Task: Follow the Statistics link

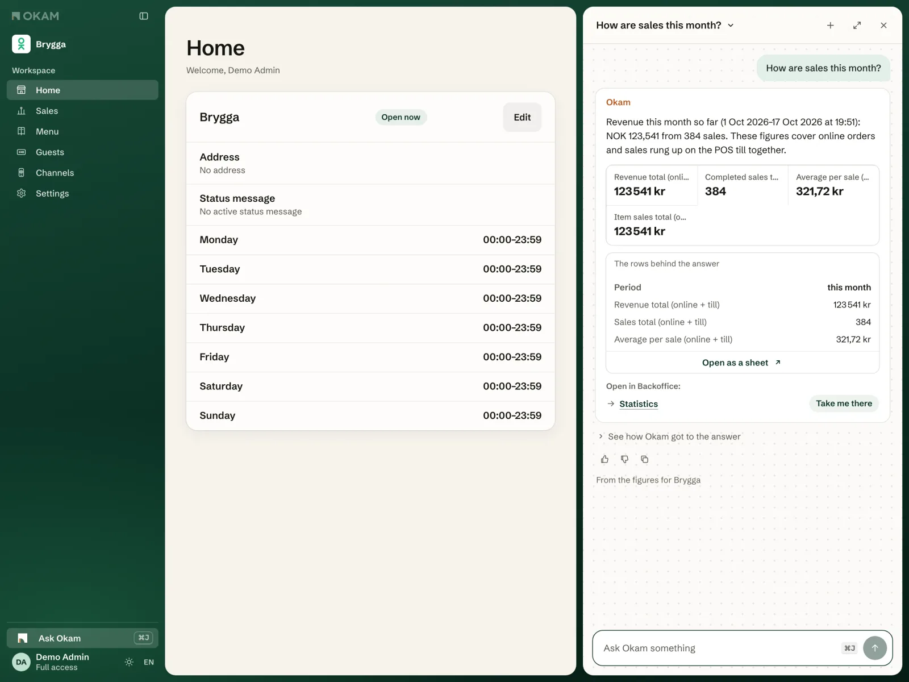Action: [x=639, y=404]
